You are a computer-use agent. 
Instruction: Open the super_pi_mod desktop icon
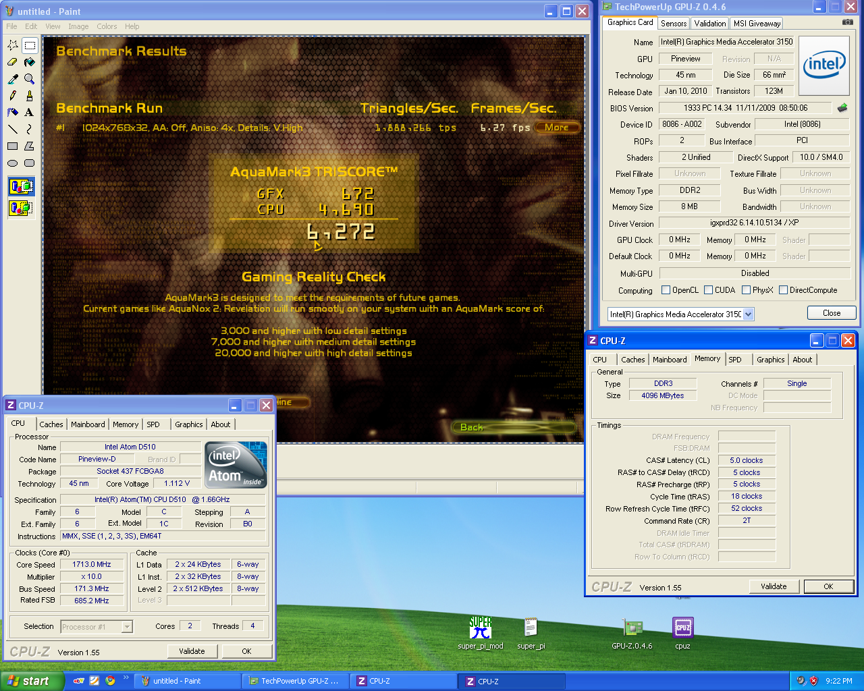point(481,633)
